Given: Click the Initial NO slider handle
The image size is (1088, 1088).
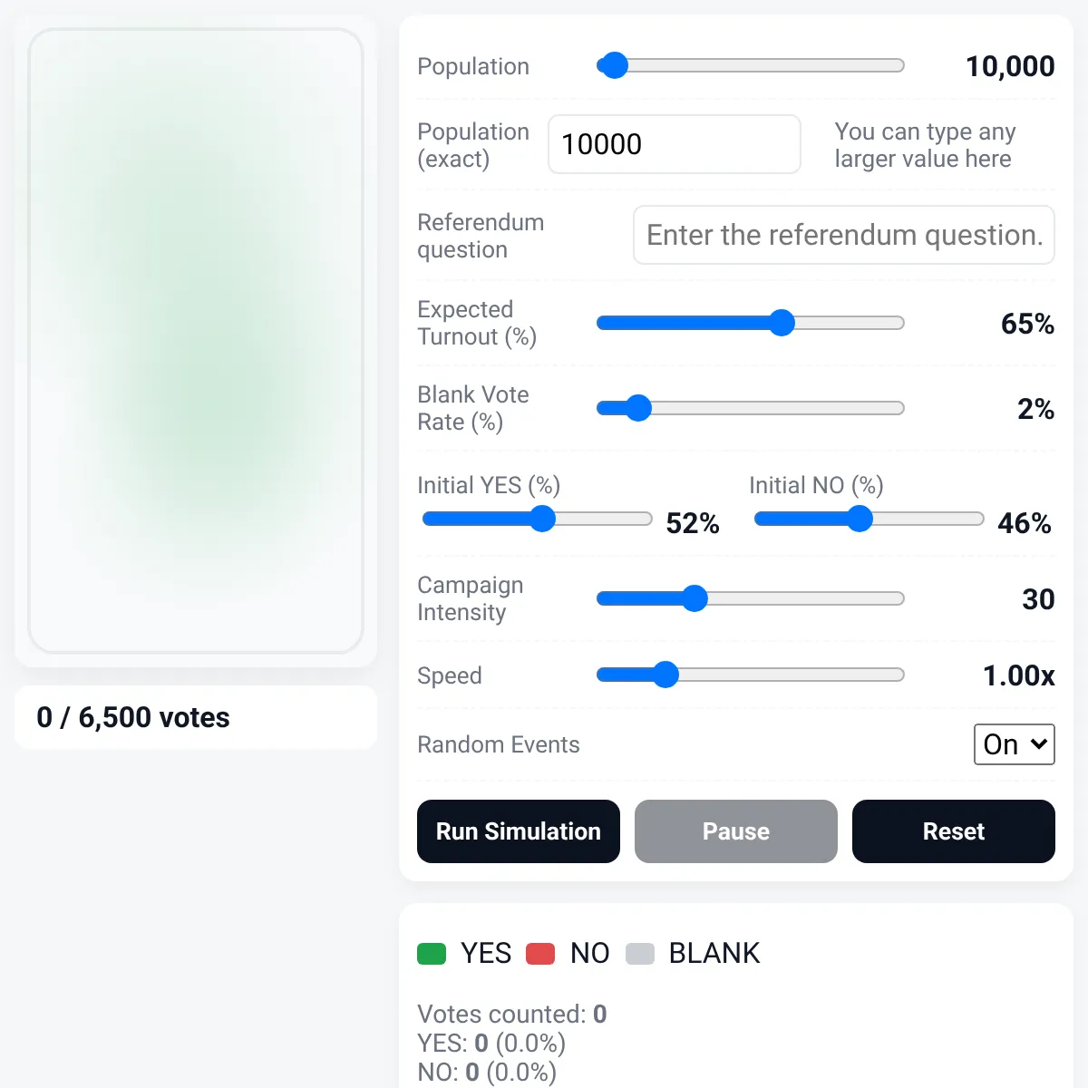Looking at the screenshot, I should click(x=860, y=519).
